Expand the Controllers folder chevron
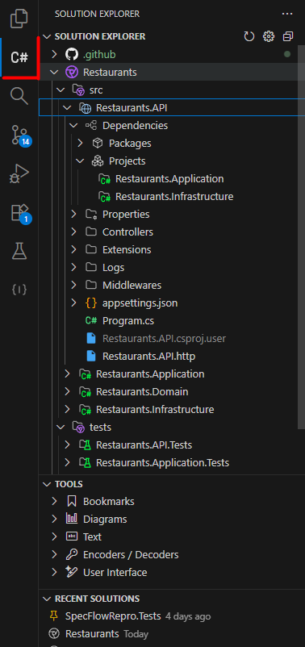This screenshot has width=305, height=647. pyautogui.click(x=73, y=232)
